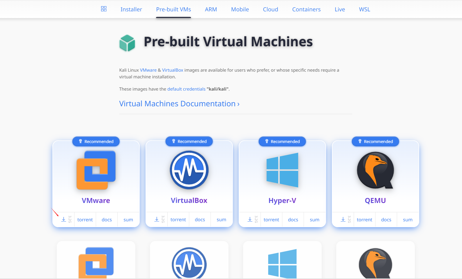Click the VMware card title
Viewport: 462px width, 279px height.
[96, 201]
